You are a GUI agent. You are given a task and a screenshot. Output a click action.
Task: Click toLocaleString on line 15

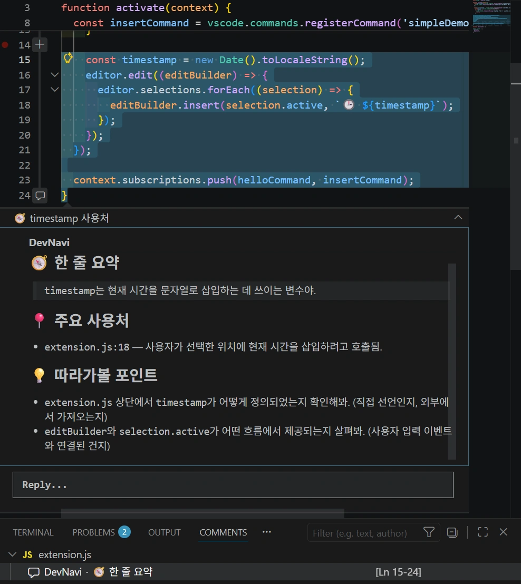[304, 60]
